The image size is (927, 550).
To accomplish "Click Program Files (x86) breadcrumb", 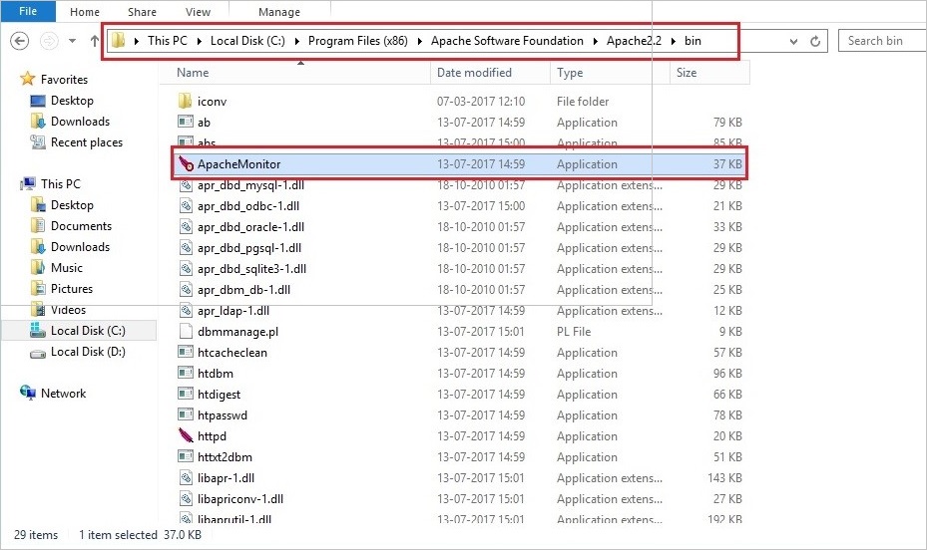I will pos(357,41).
